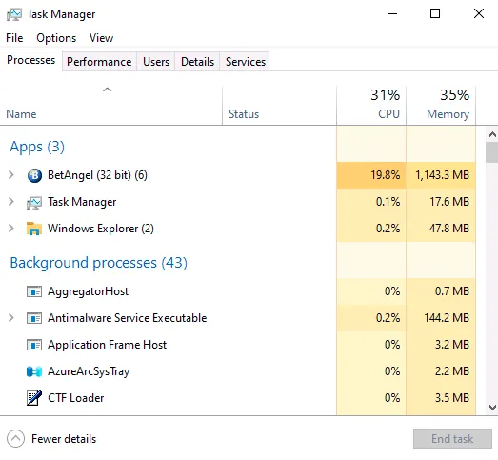The width and height of the screenshot is (498, 460).
Task: Open the Details tab
Action: coord(197,62)
